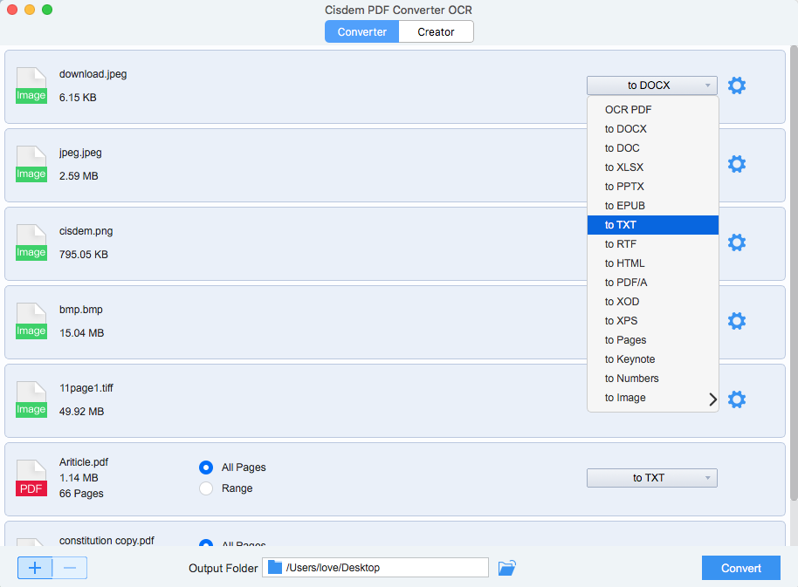Click the blue folder icon in output path

275,567
